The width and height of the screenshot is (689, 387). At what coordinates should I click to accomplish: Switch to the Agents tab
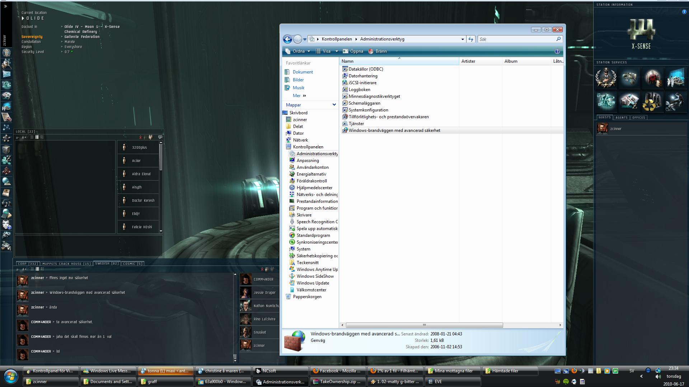pos(621,118)
